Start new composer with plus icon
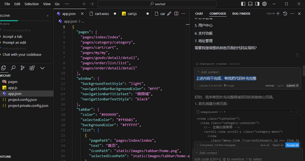This screenshot has height=161, width=305. pos(278,14)
